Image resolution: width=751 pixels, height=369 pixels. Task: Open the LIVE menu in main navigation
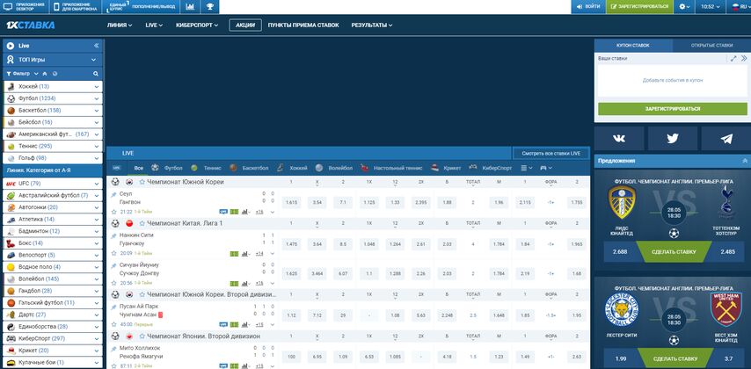click(154, 25)
